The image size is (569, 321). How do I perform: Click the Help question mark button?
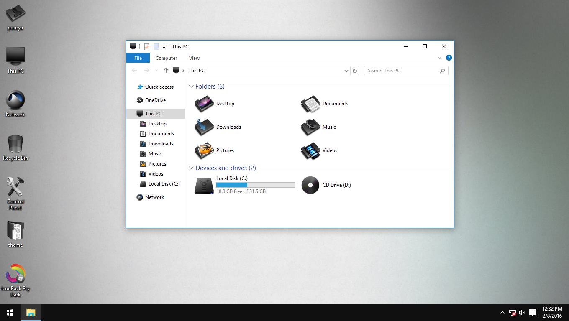point(449,58)
